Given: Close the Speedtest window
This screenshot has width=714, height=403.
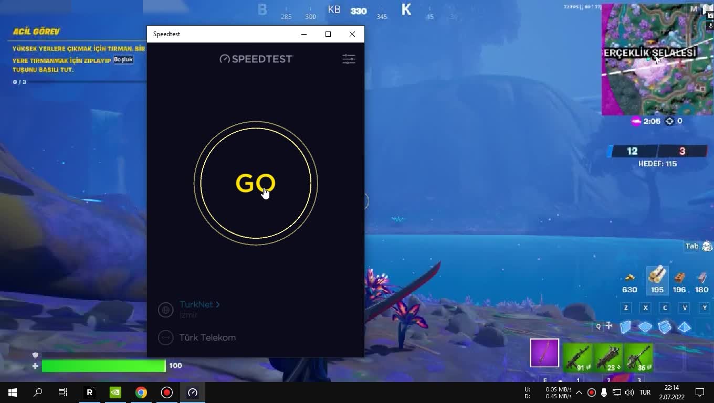Looking at the screenshot, I should (x=352, y=34).
